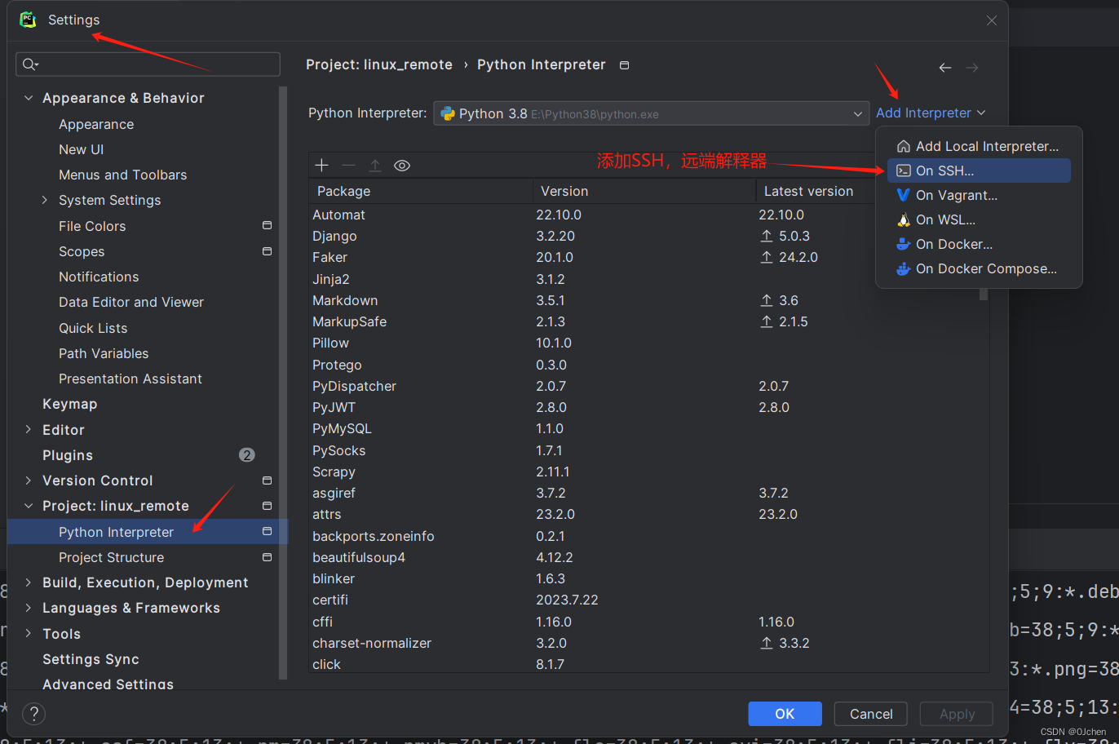Select Project Structure tree item
The height and width of the screenshot is (744, 1119).
(111, 557)
